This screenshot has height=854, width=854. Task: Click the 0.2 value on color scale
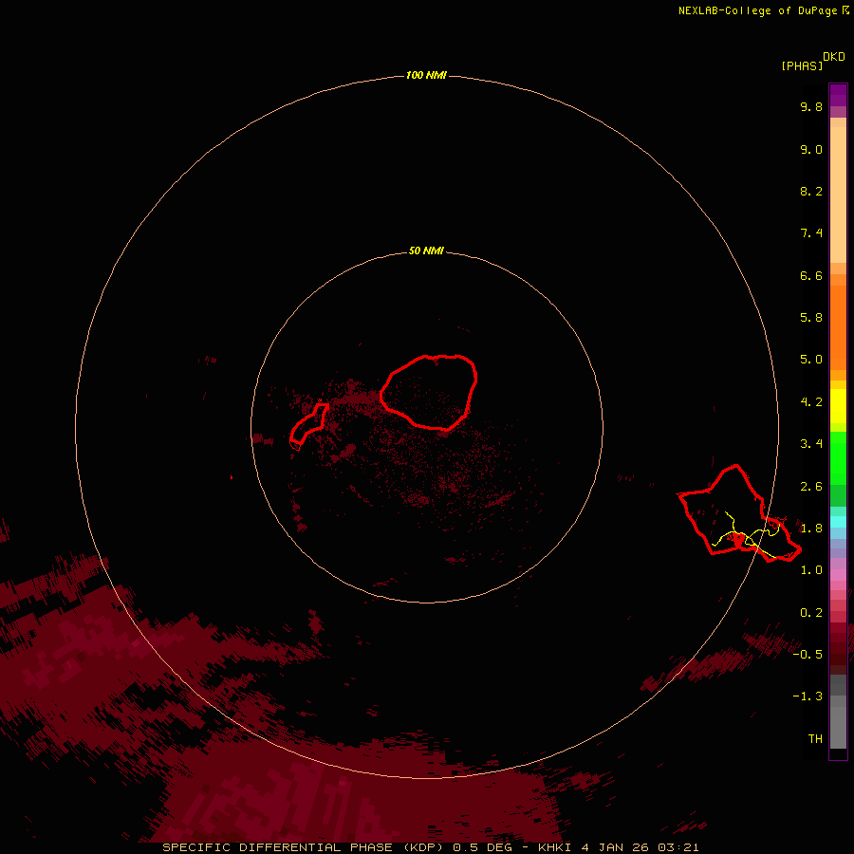click(811, 613)
